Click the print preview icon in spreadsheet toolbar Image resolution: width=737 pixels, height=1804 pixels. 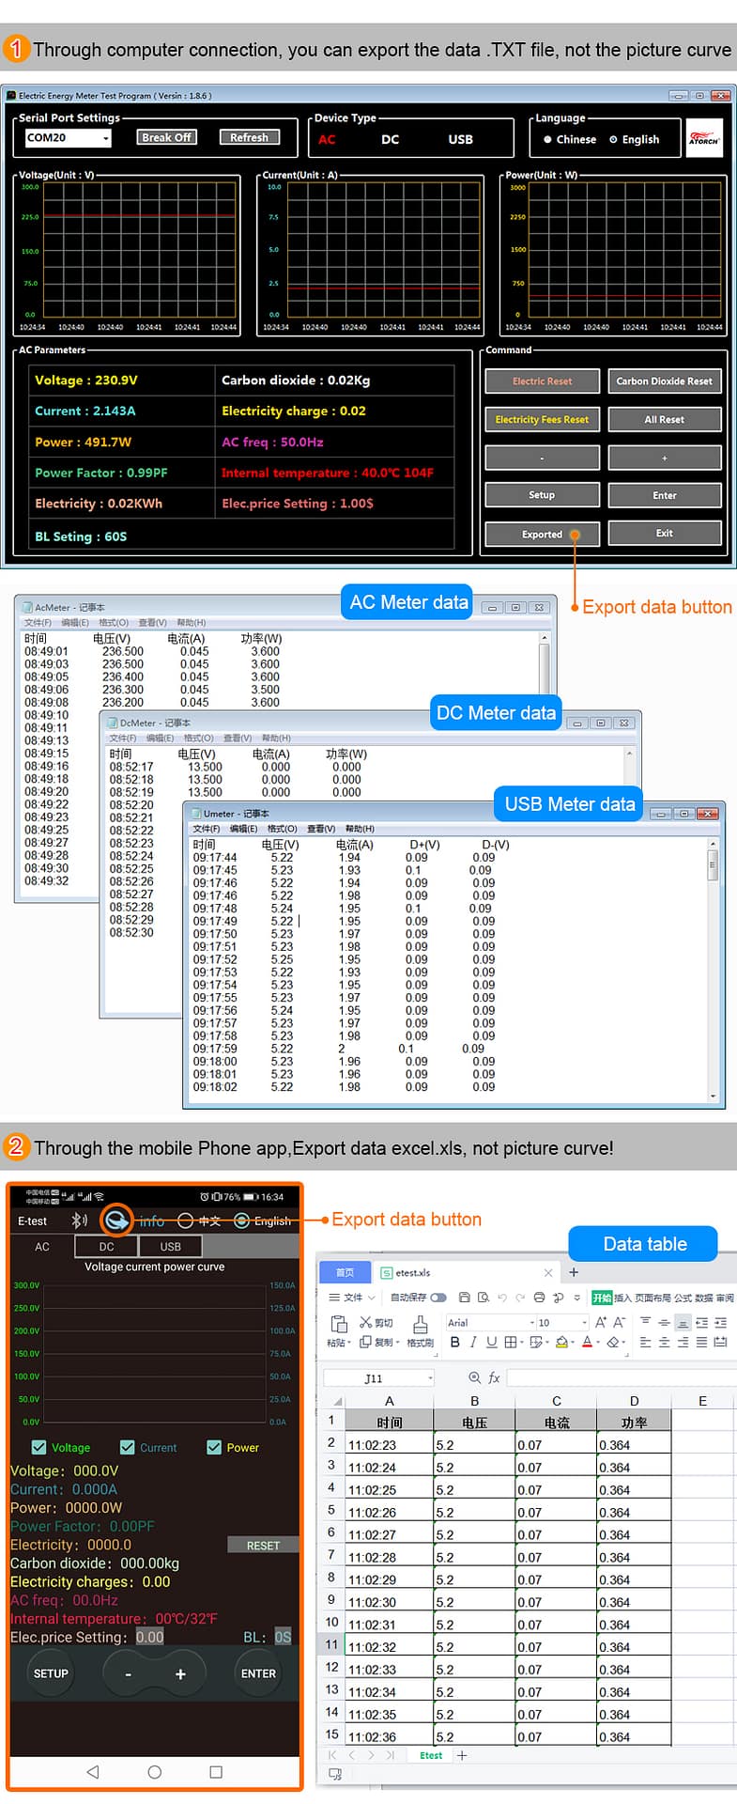pos(484,1298)
